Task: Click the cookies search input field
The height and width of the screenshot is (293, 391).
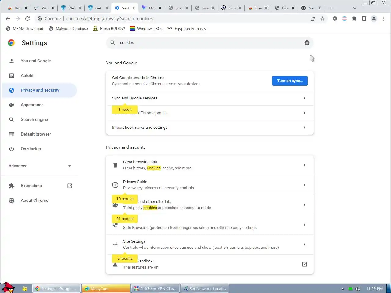Action: click(210, 43)
